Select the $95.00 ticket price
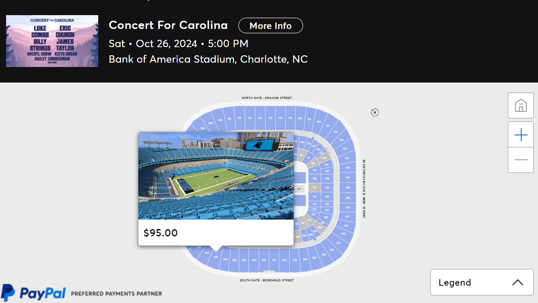 tap(160, 233)
